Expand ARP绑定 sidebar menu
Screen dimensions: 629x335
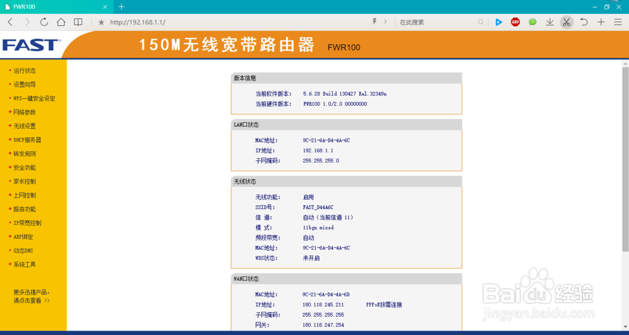(x=23, y=237)
